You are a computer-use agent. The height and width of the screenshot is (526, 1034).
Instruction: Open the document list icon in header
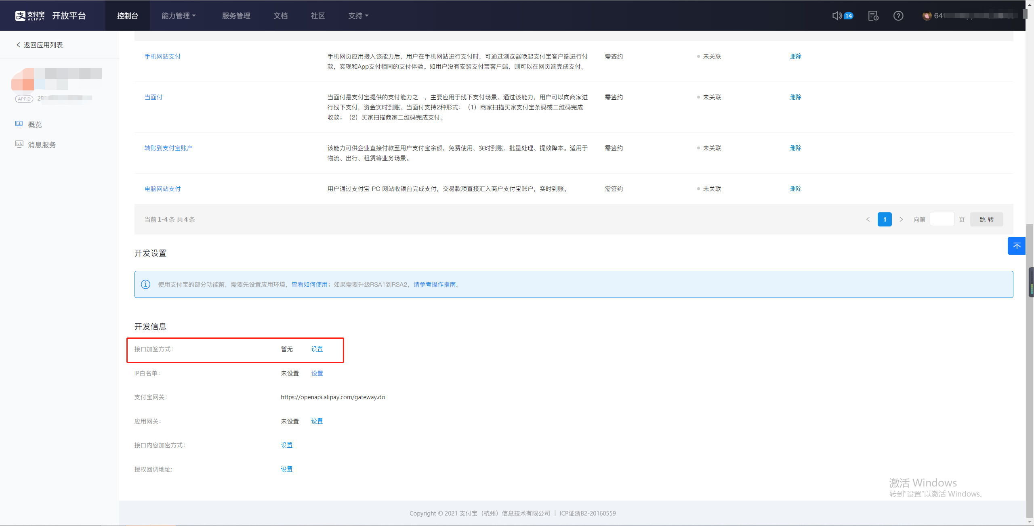pyautogui.click(x=873, y=16)
